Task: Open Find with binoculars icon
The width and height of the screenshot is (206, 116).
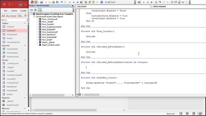Action: point(57,2)
